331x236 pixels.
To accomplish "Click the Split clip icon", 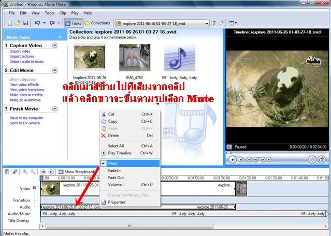I will [x=312, y=159].
